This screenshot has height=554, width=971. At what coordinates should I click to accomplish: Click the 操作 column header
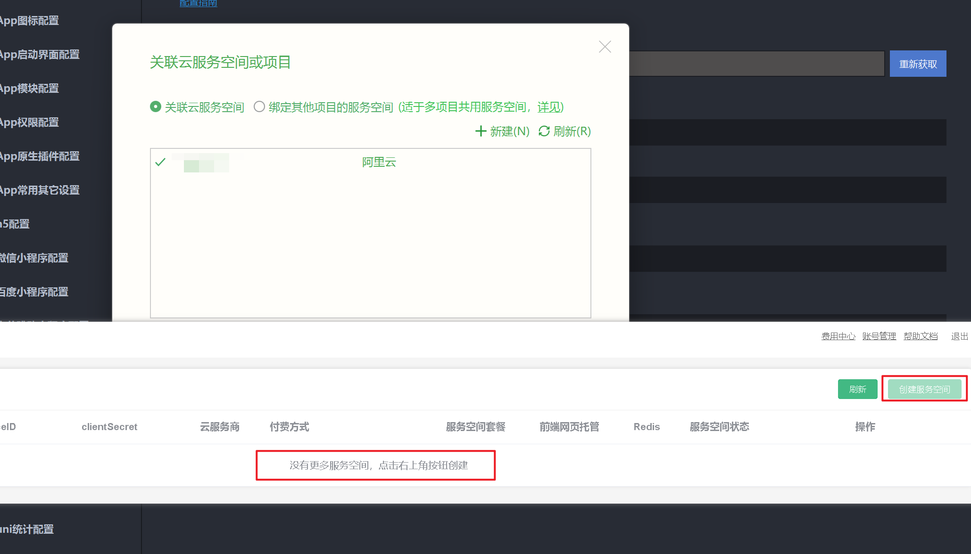coord(865,427)
